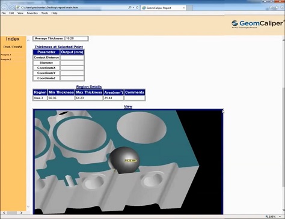The width and height of the screenshot is (285, 219).
Task: Click the Area(mm²) column header
Action: point(114,92)
